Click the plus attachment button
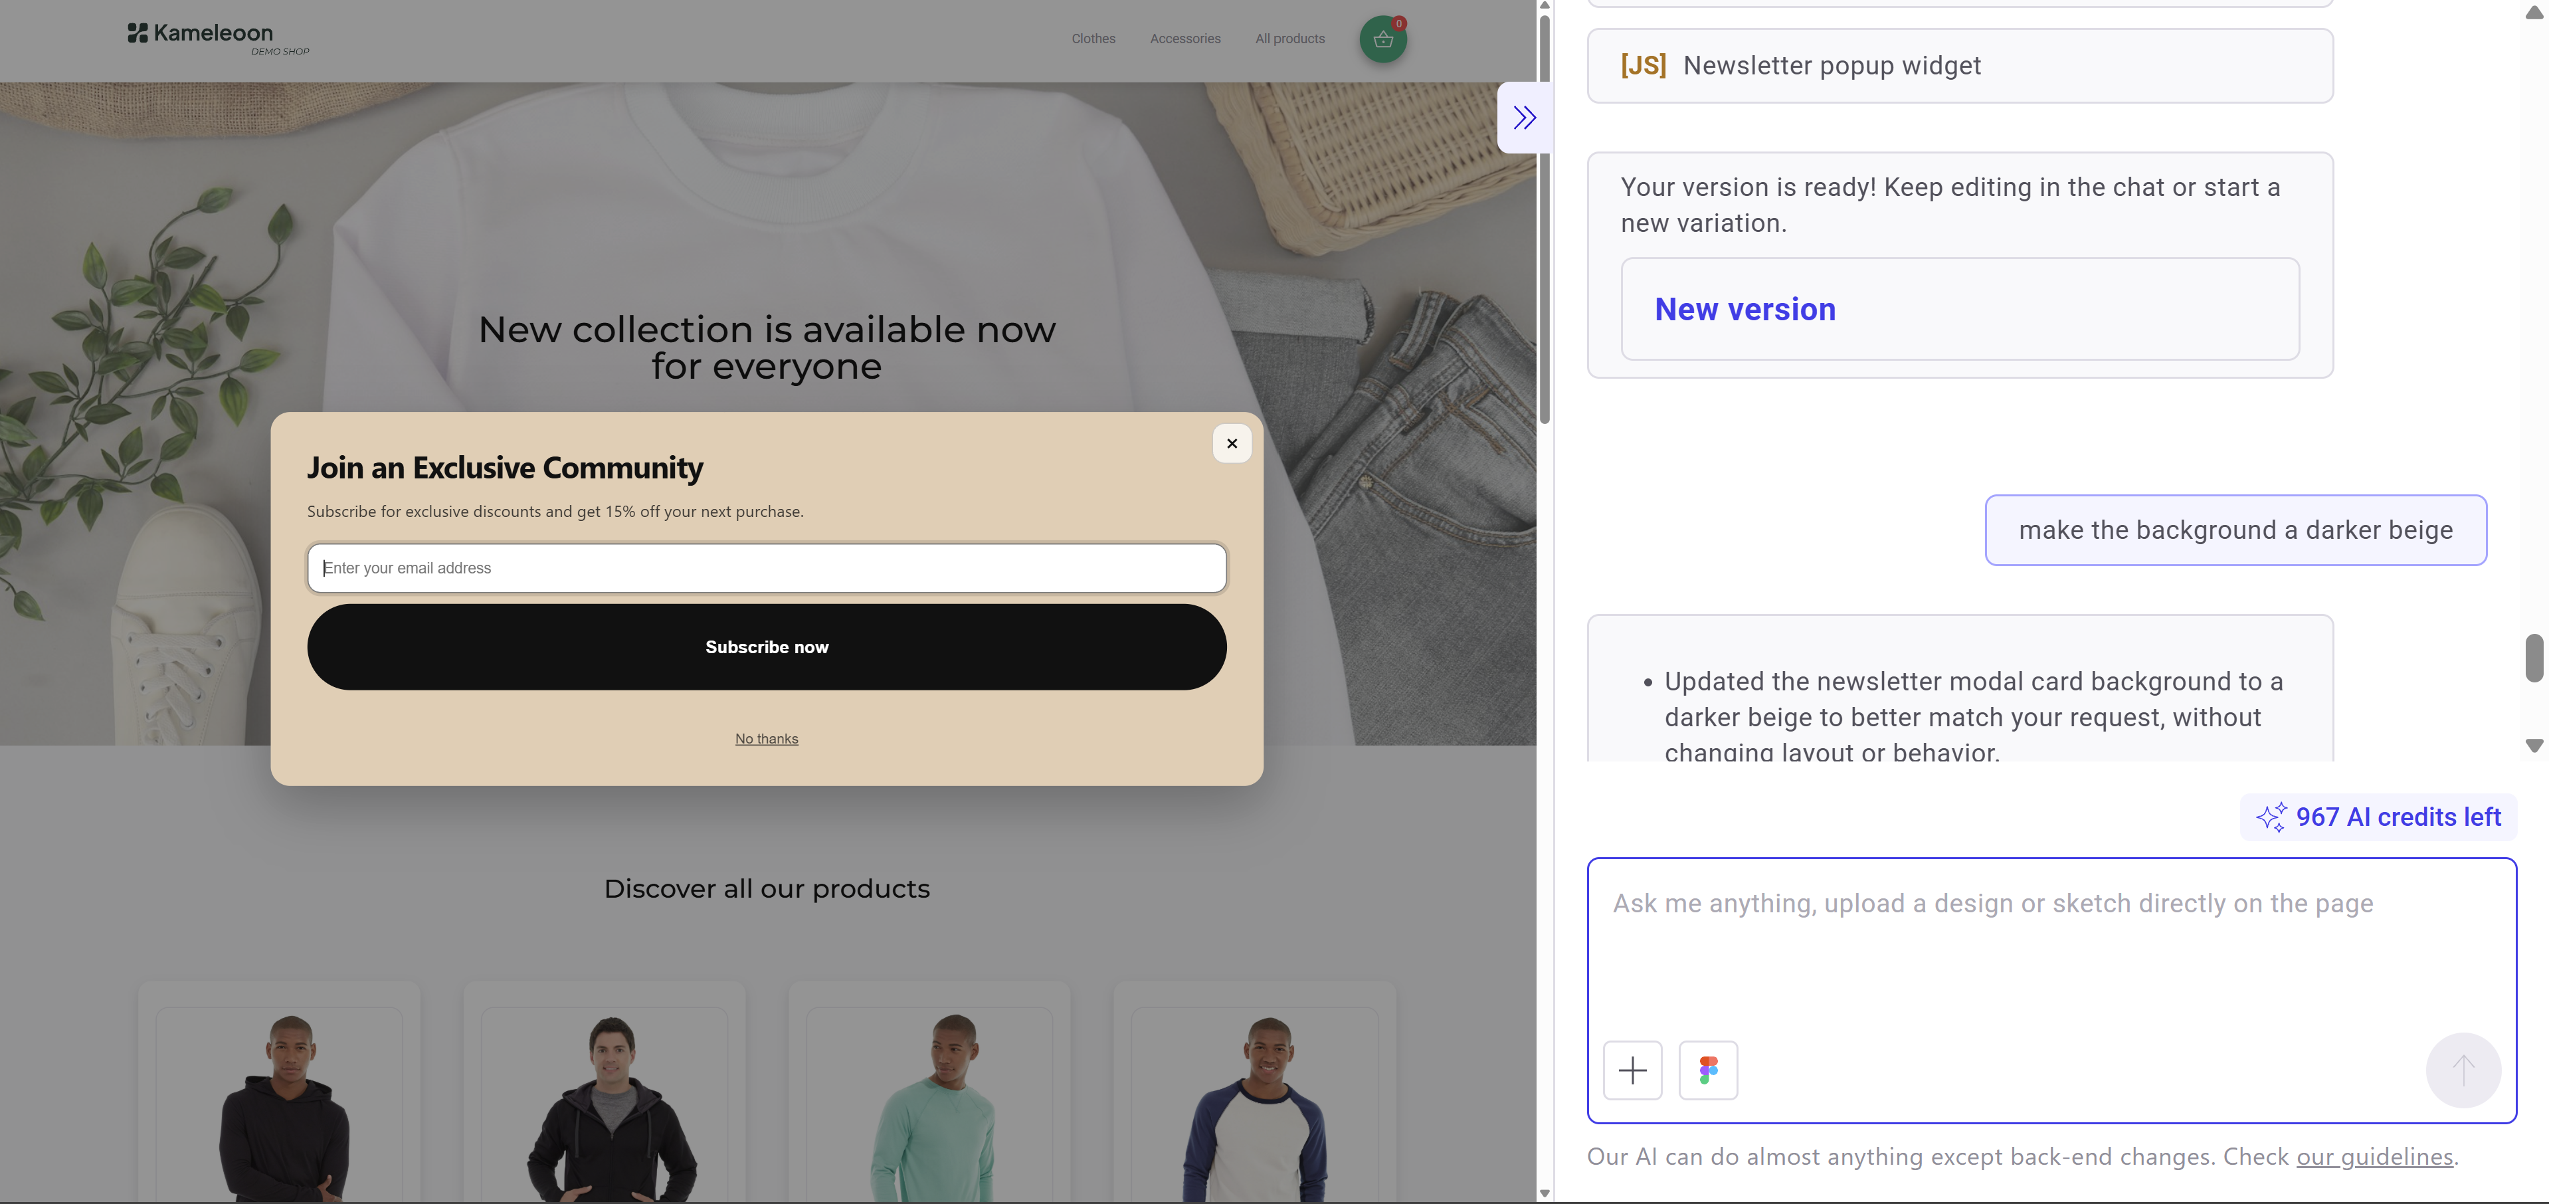 tap(1632, 1070)
